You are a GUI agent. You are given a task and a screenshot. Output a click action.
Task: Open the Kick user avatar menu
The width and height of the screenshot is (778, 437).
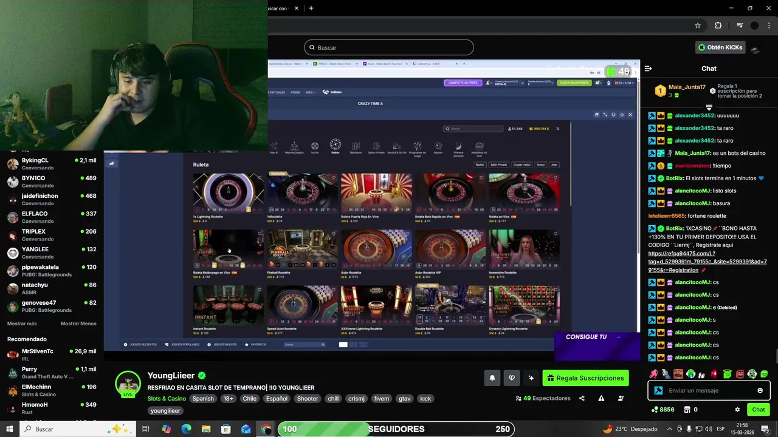pyautogui.click(x=757, y=49)
